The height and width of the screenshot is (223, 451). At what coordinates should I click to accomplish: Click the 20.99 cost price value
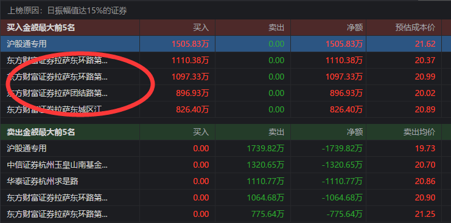pos(425,77)
